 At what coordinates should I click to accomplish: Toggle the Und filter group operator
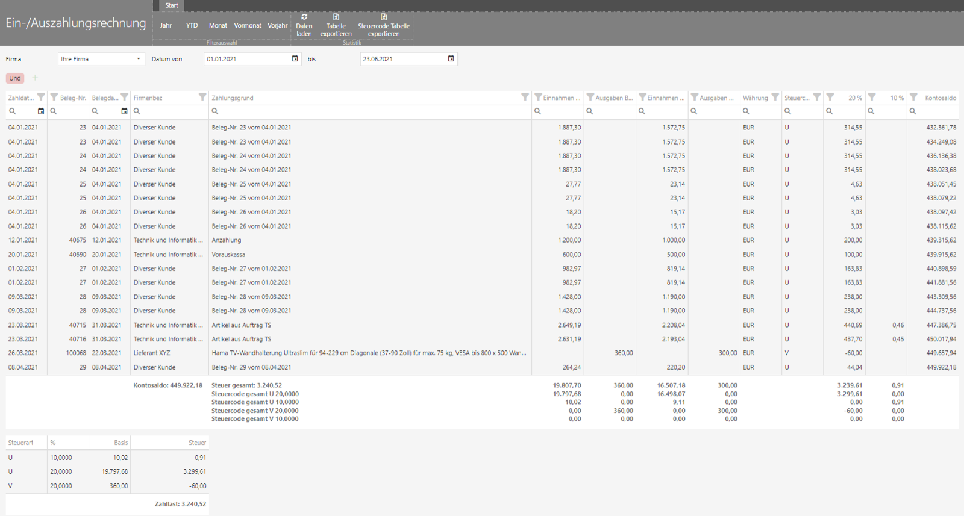(15, 78)
